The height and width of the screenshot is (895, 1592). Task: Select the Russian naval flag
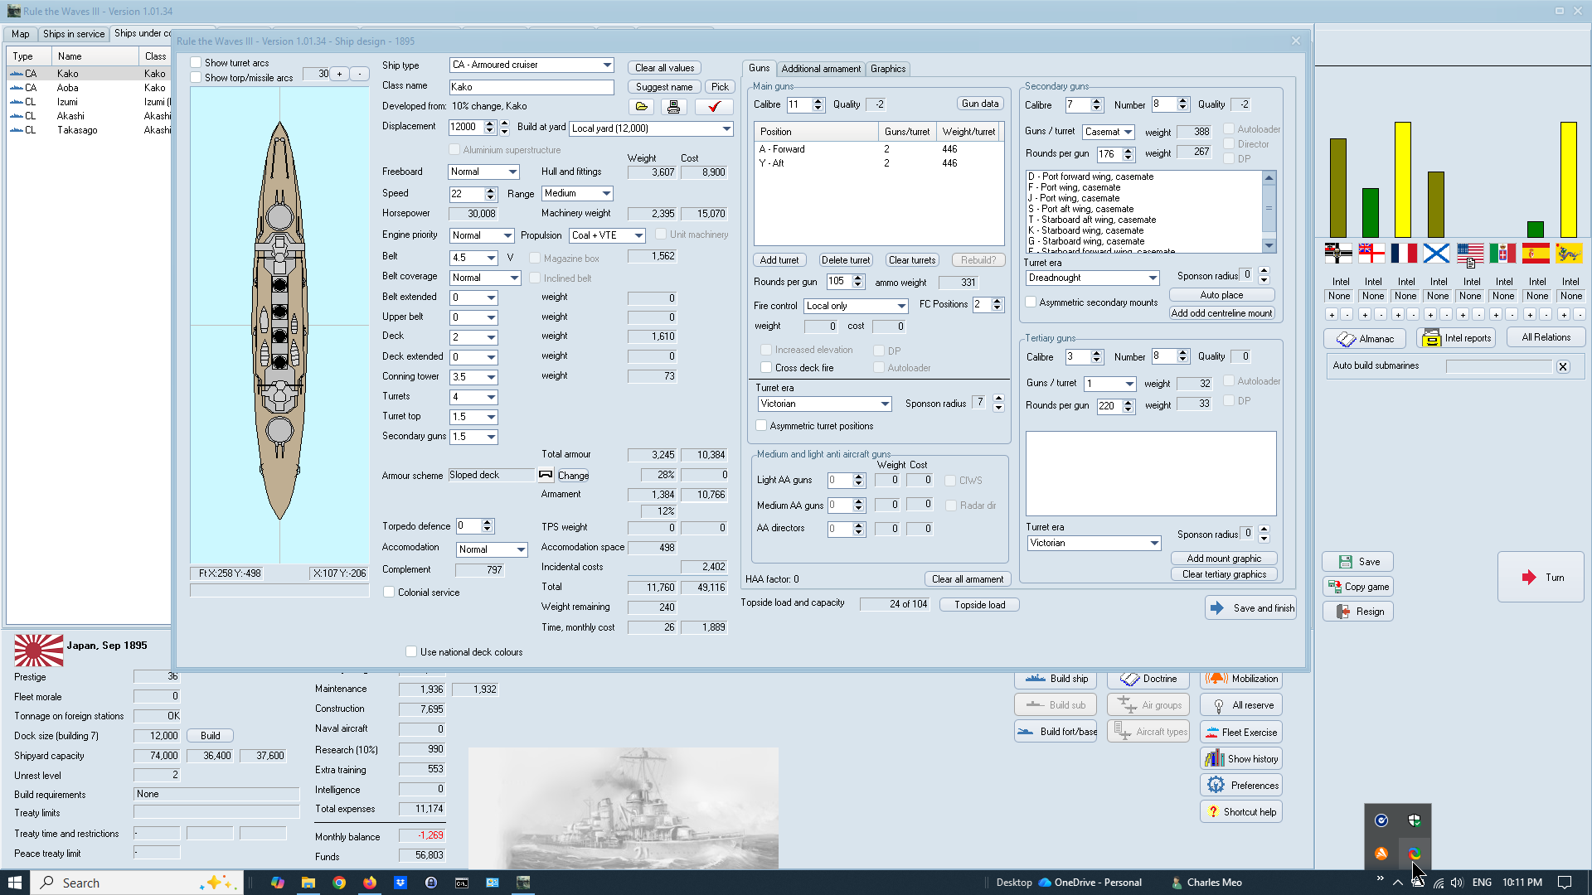point(1437,253)
